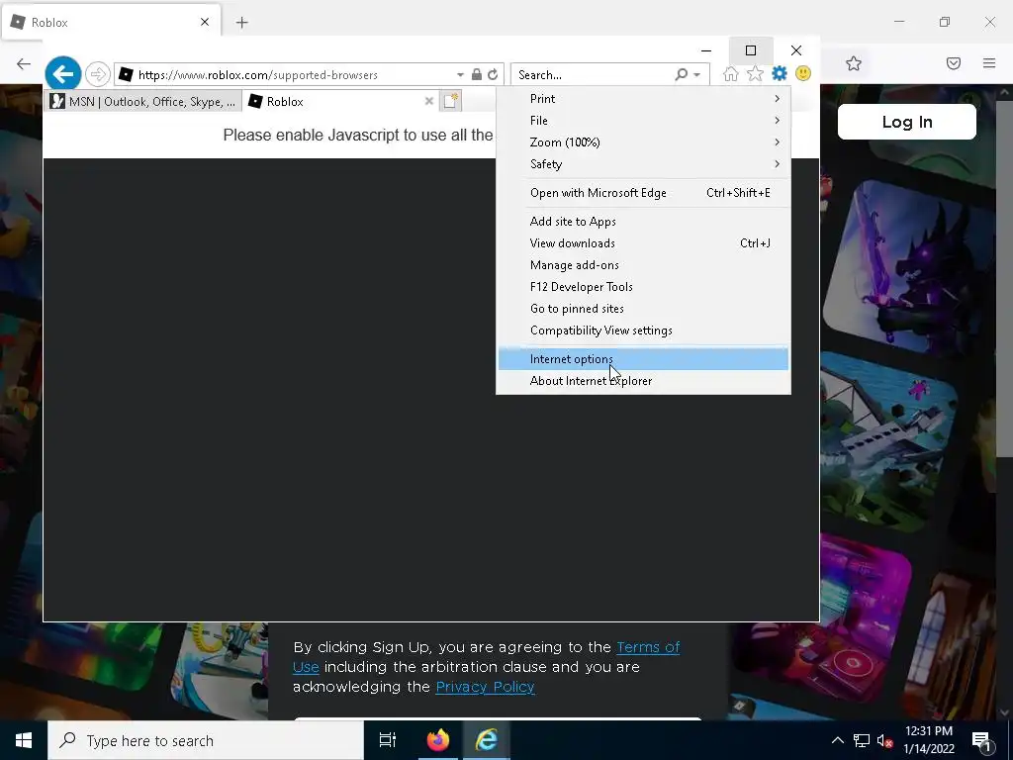Open a new IE tab with new-tab button
Viewport: 1013px width, 760px height.
[x=451, y=101]
